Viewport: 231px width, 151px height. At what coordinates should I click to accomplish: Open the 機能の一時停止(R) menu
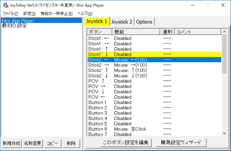(x=56, y=13)
